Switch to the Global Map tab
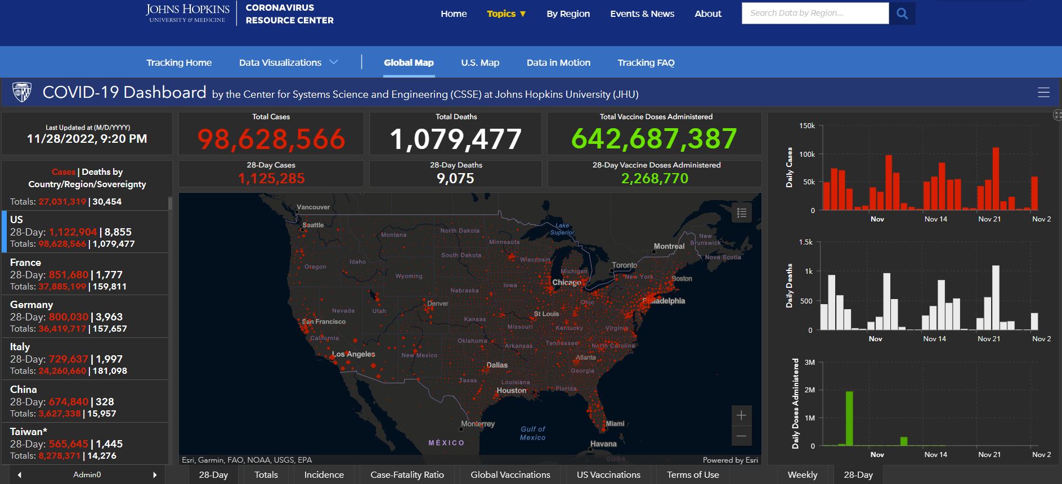The image size is (1062, 484). 409,62
